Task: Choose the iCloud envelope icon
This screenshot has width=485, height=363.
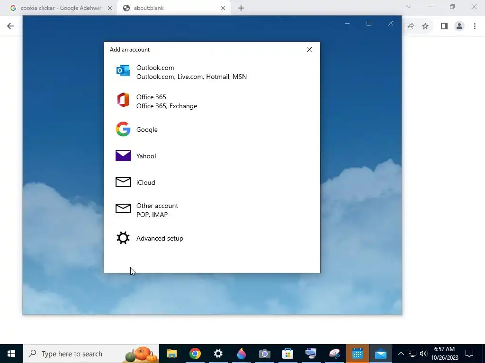Action: click(123, 182)
